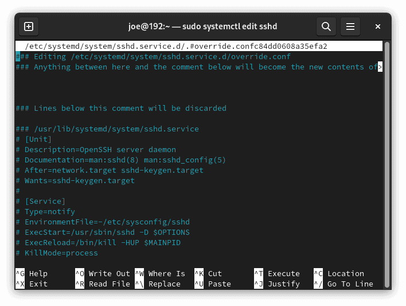Click the '/usr/lib/systemd/system/sshd.service' line
The width and height of the screenshot is (406, 306).
(107, 129)
